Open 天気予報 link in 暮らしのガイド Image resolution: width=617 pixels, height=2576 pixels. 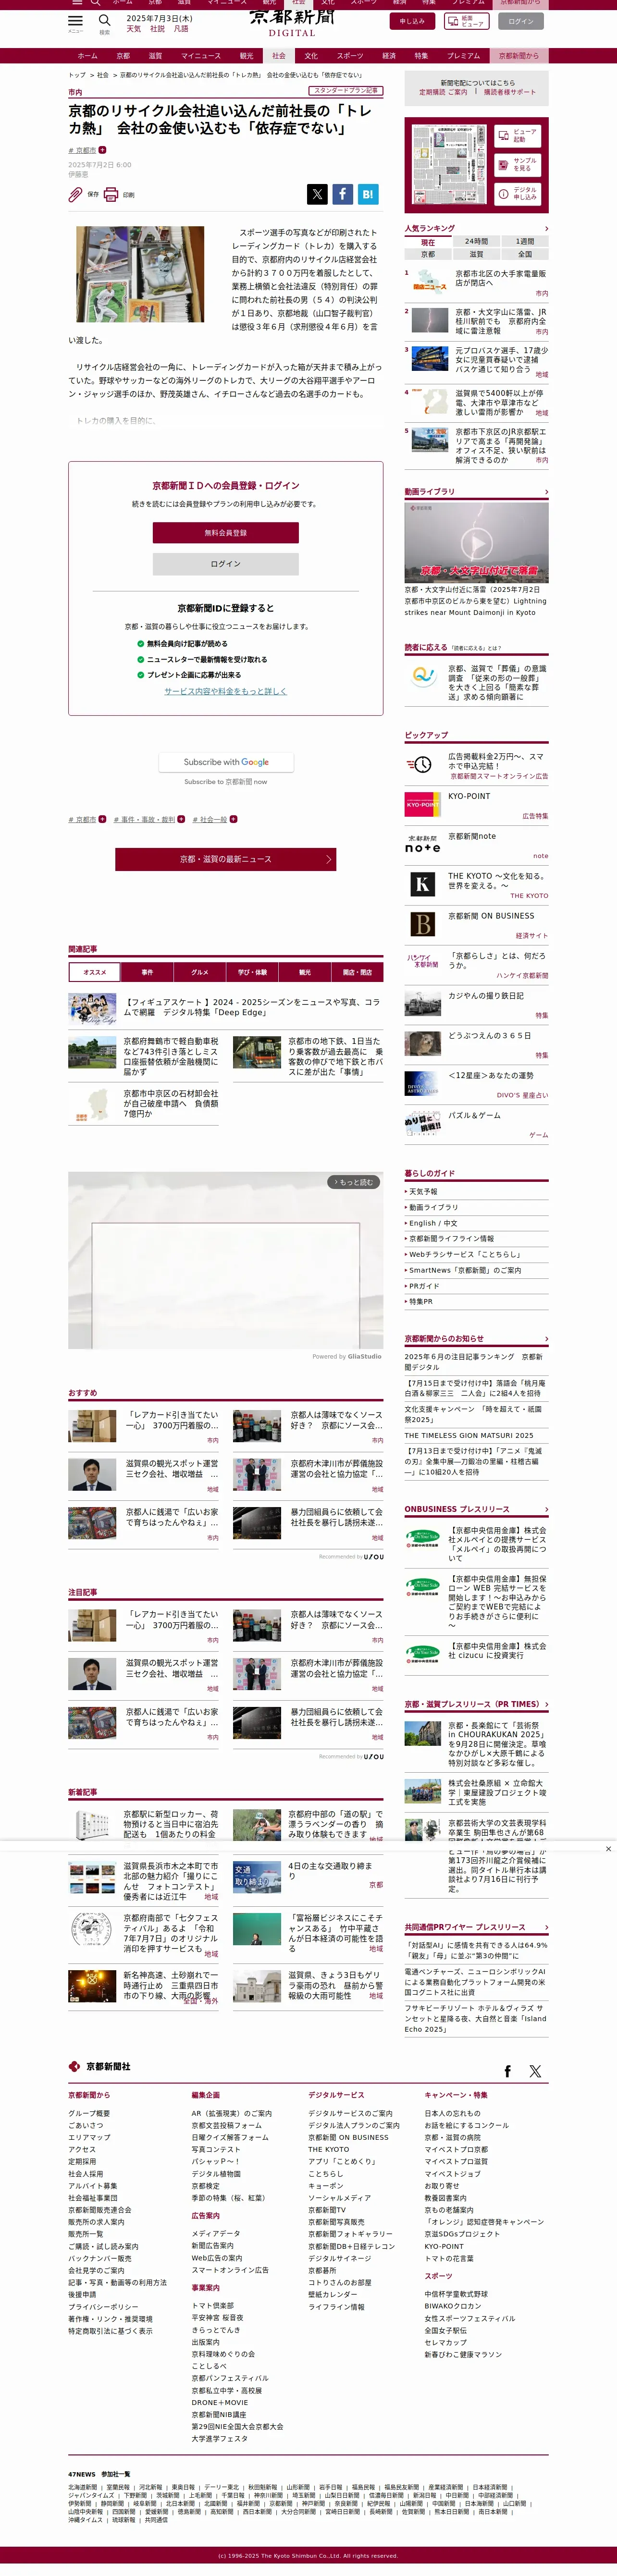point(424,1192)
